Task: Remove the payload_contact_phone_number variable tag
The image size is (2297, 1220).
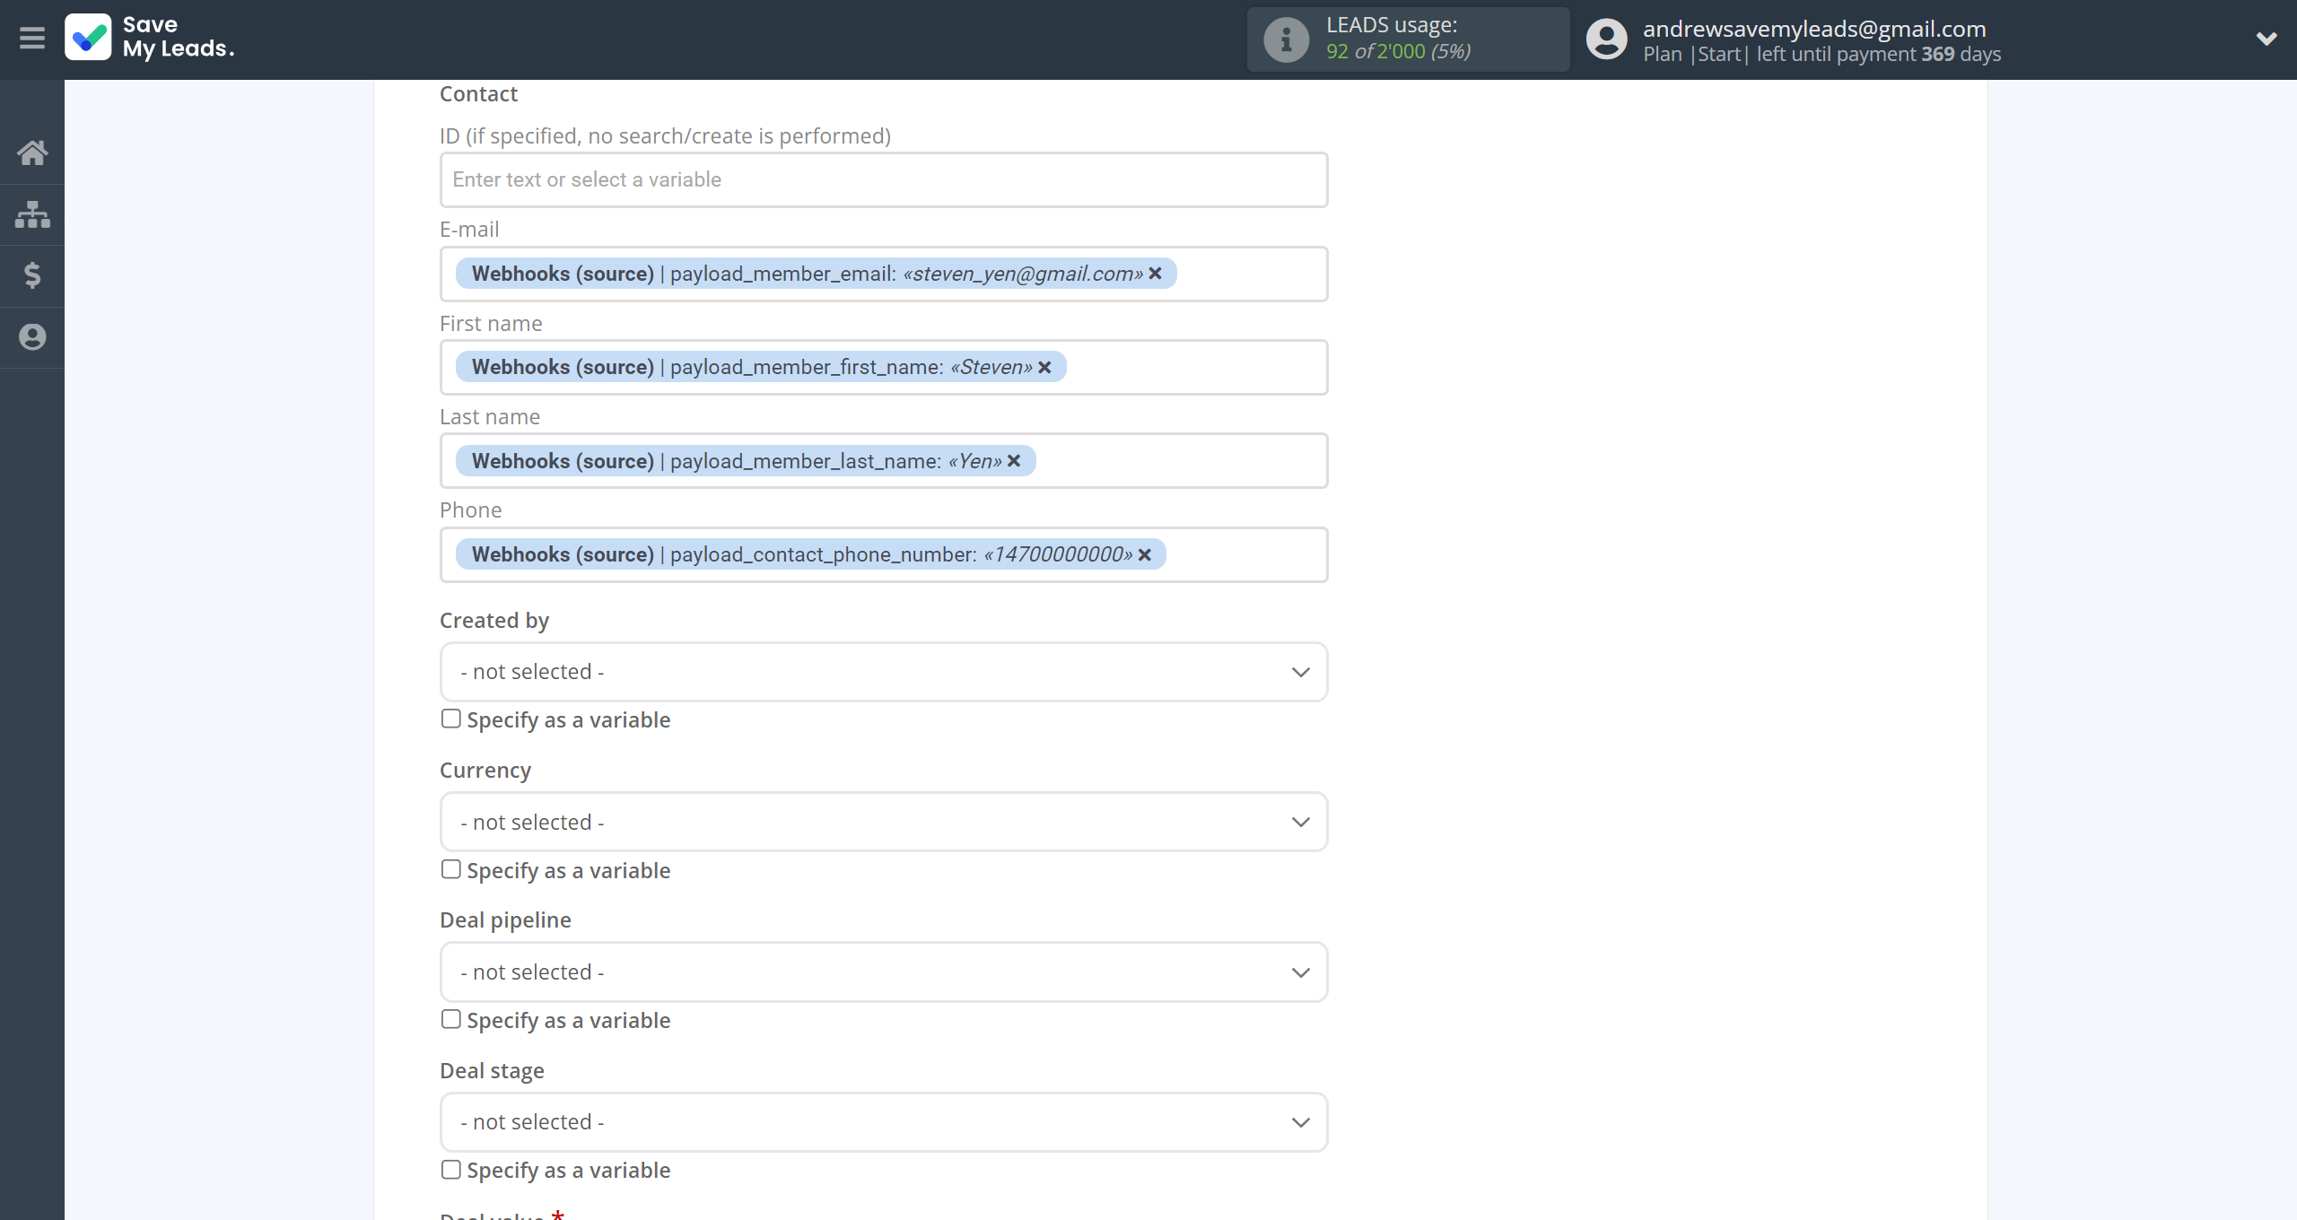Action: tap(1145, 554)
